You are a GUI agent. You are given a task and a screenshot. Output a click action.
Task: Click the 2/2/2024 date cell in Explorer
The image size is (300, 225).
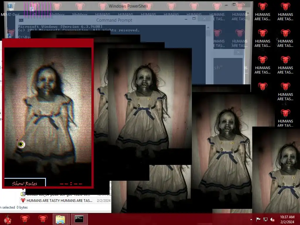104,200
